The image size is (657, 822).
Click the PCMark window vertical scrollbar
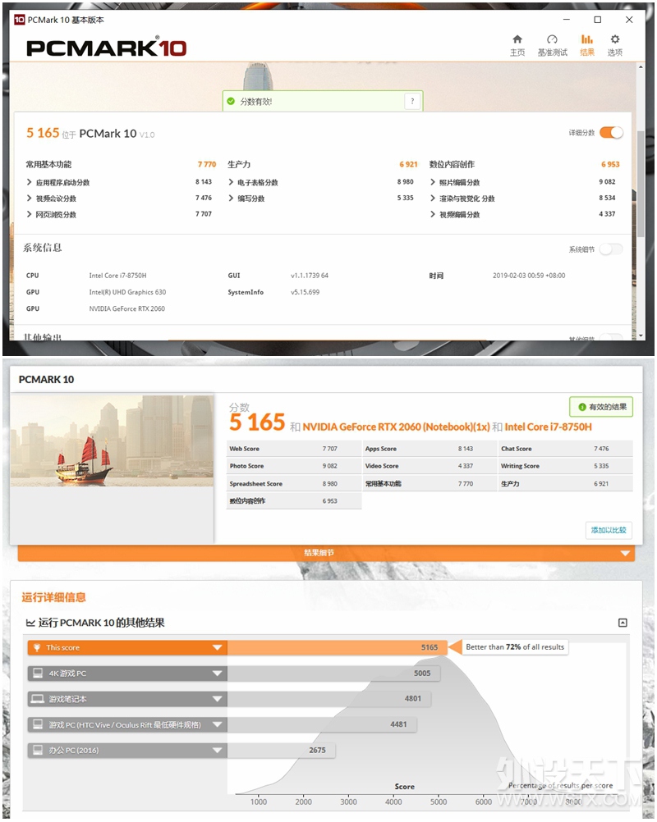pos(641,183)
